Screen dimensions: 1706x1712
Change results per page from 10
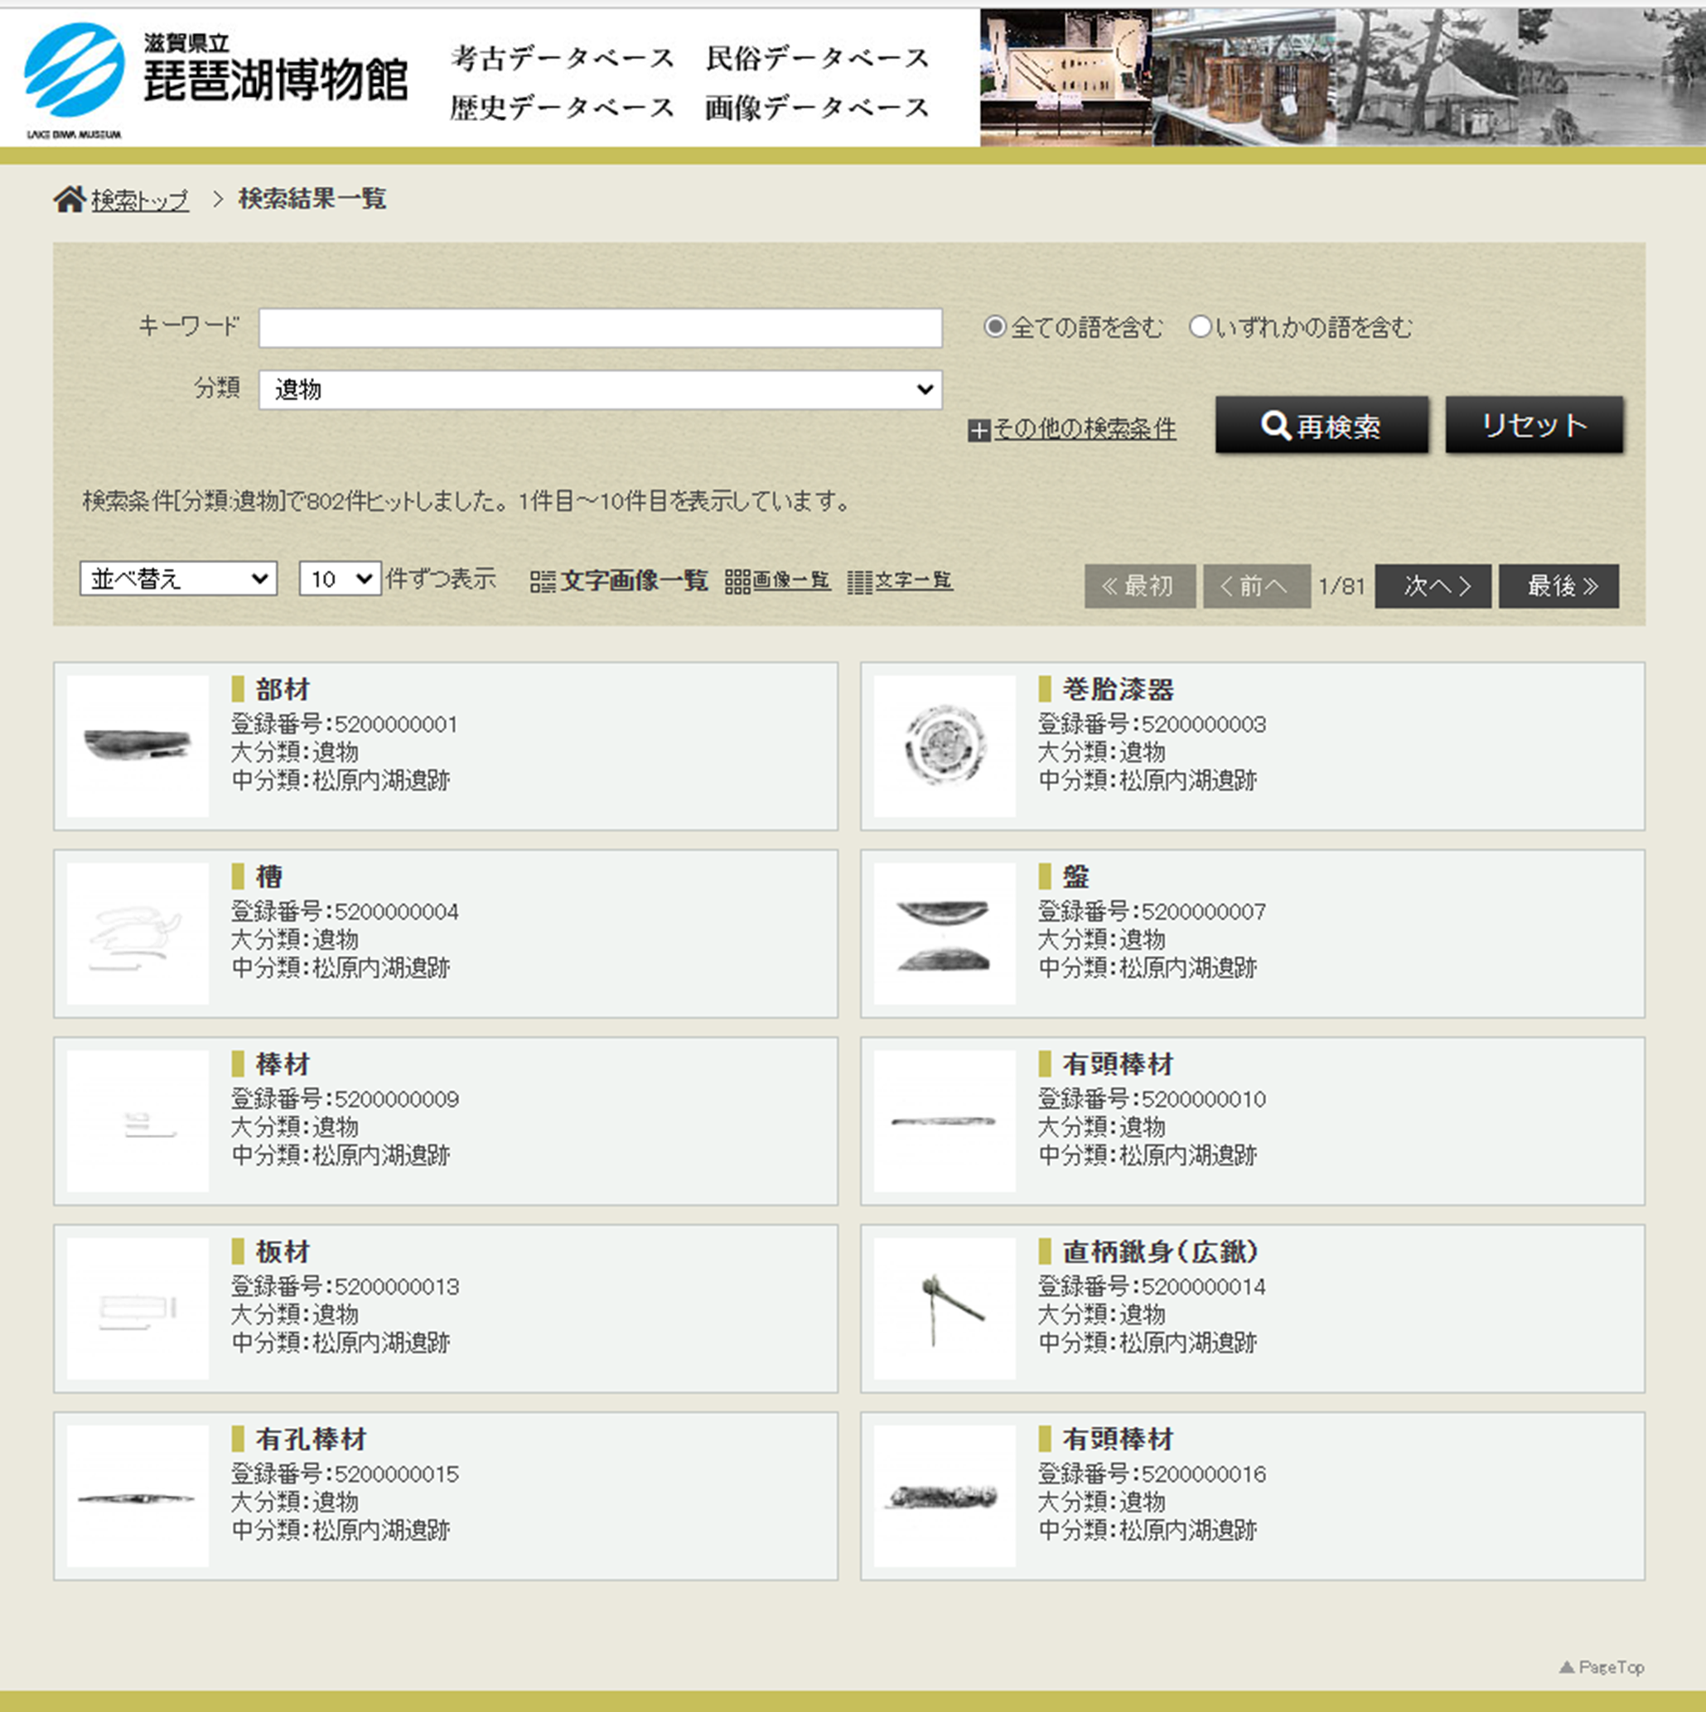click(x=340, y=579)
